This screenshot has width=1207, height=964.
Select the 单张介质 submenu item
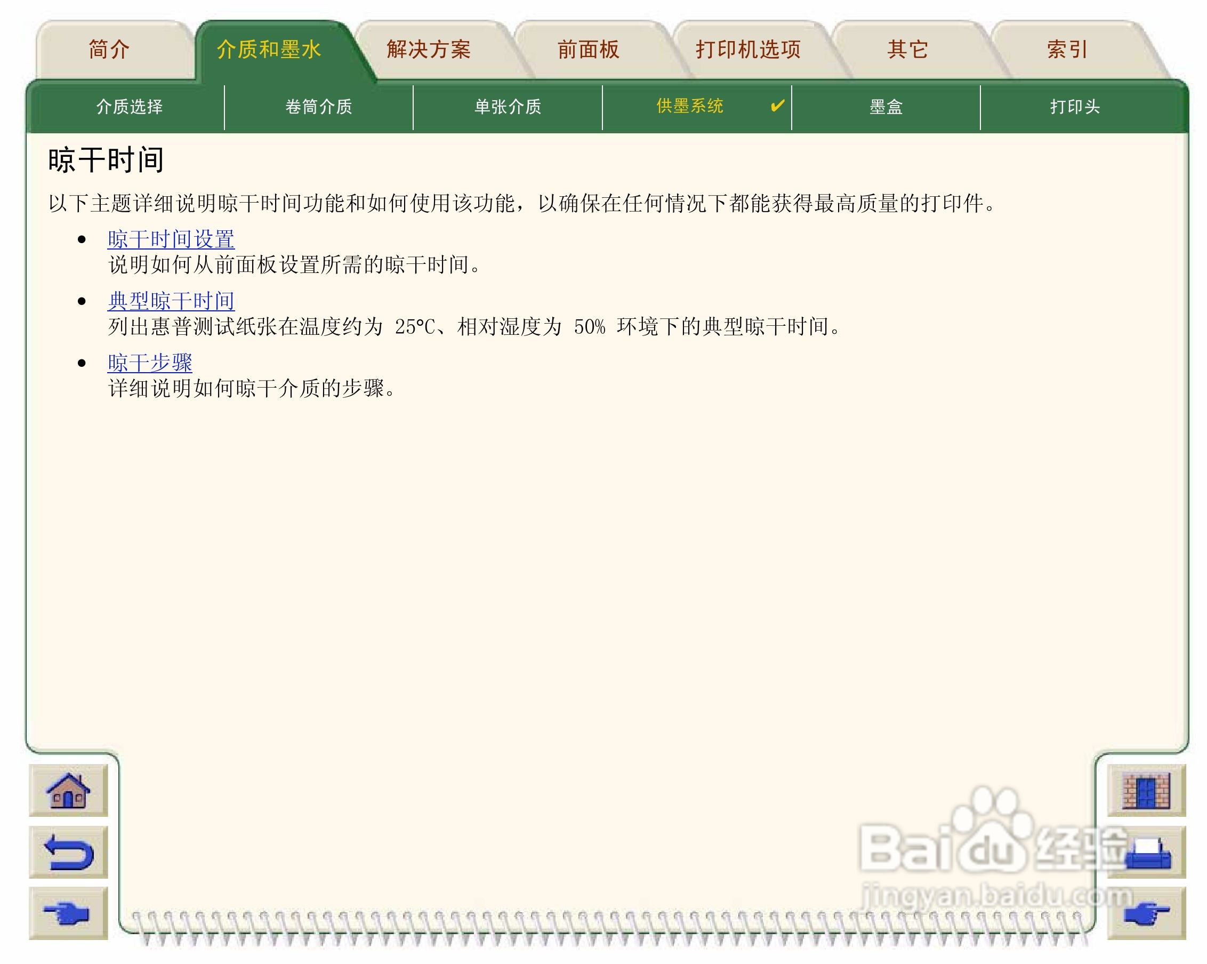pos(508,106)
